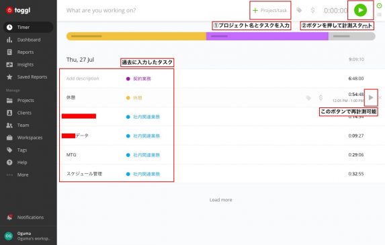The height and width of the screenshot is (245, 385).
Task: Click the toggl logo
Action: point(18,10)
